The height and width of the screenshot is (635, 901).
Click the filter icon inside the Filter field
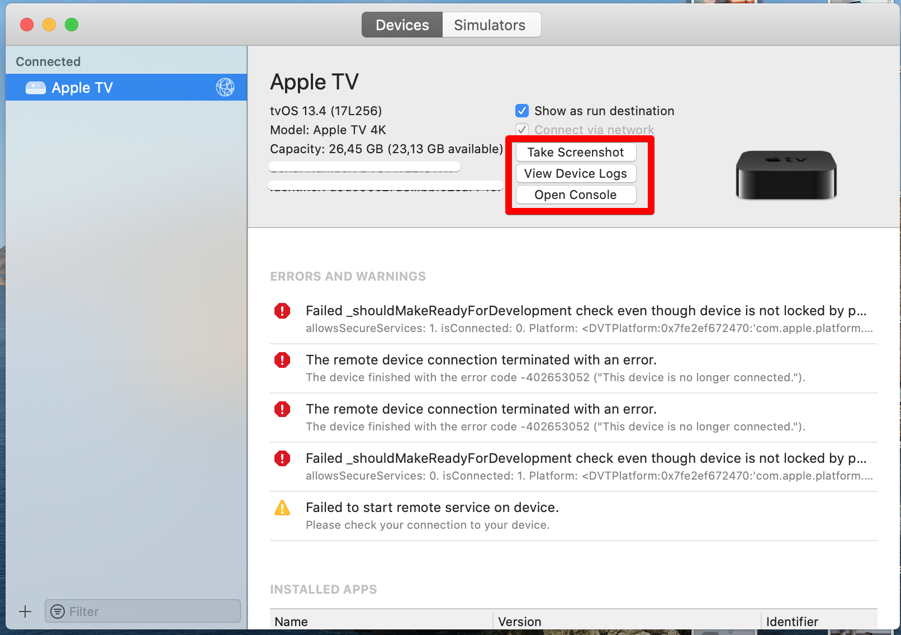click(58, 612)
